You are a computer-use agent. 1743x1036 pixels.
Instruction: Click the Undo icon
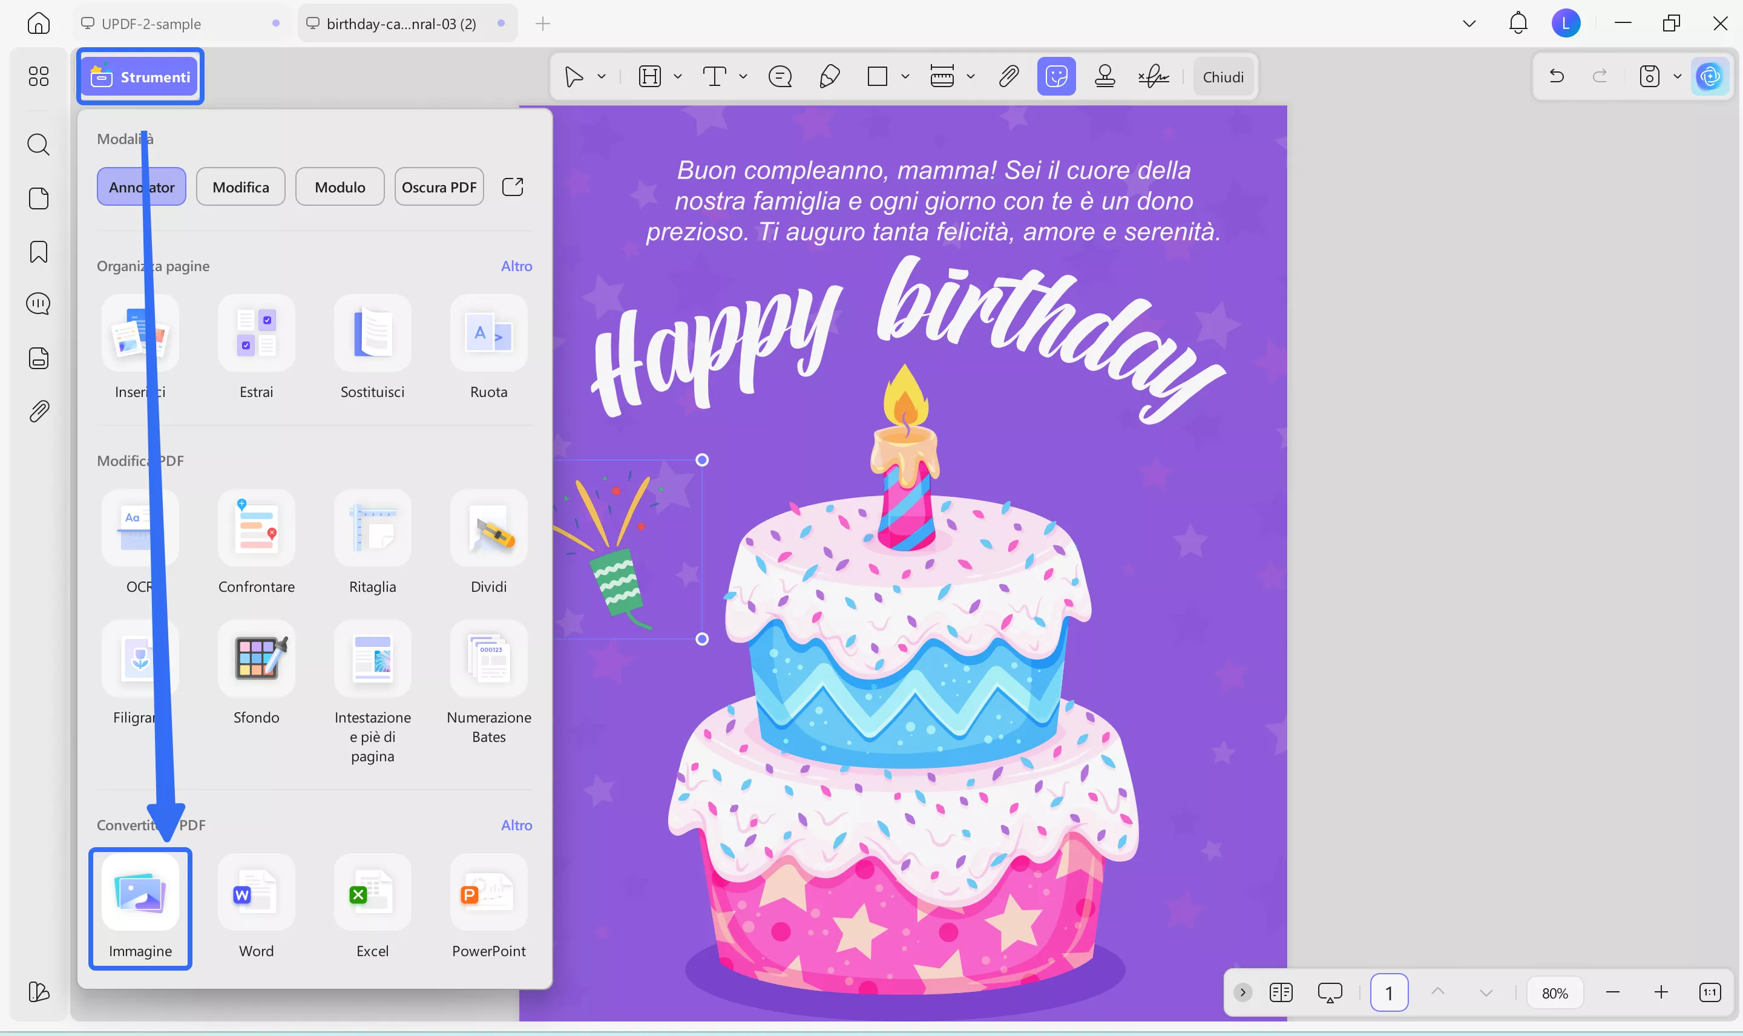point(1557,76)
